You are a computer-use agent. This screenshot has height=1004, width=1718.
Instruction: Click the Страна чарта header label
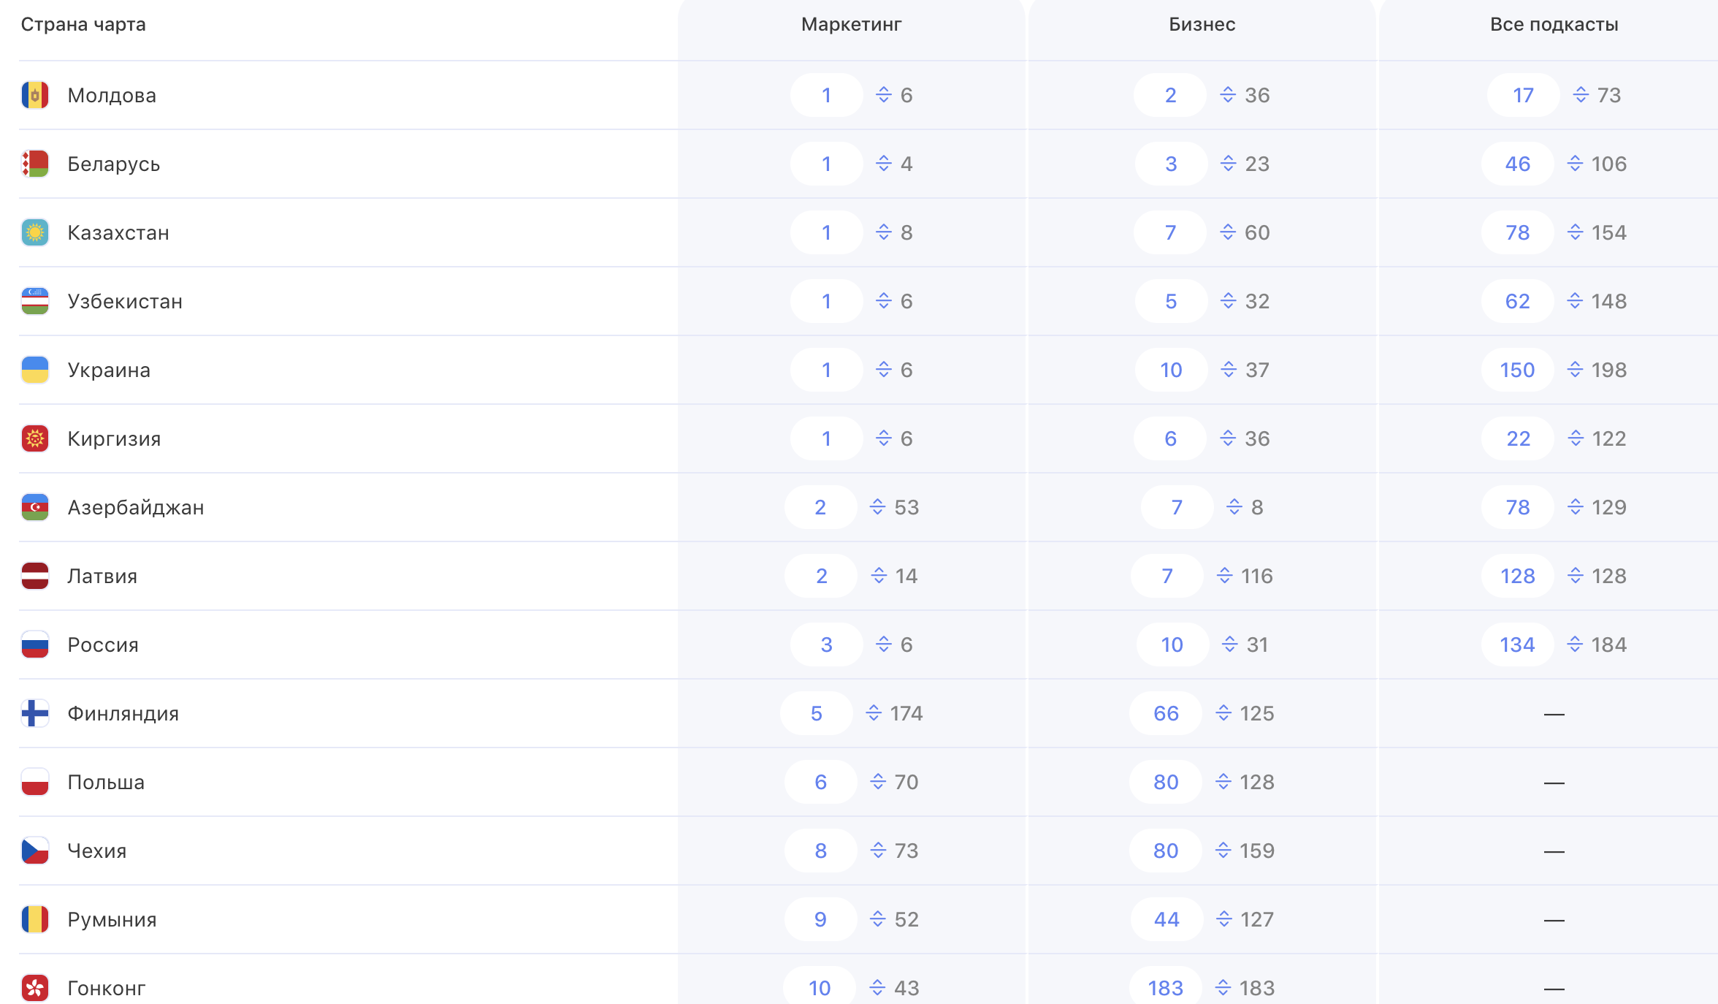83,25
